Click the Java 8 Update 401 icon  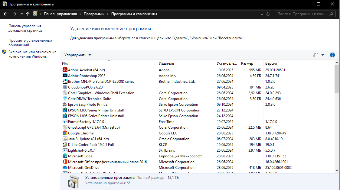coord(65,139)
